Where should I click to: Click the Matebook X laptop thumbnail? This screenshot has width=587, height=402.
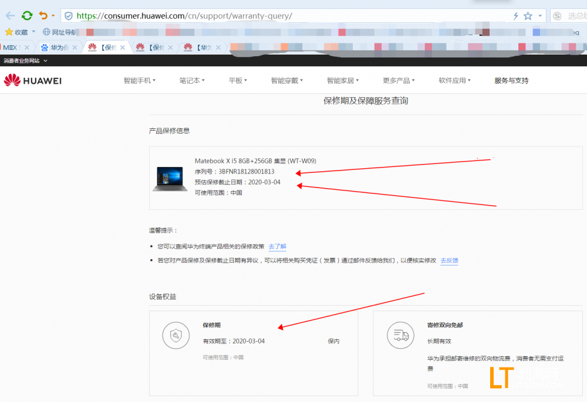170,179
